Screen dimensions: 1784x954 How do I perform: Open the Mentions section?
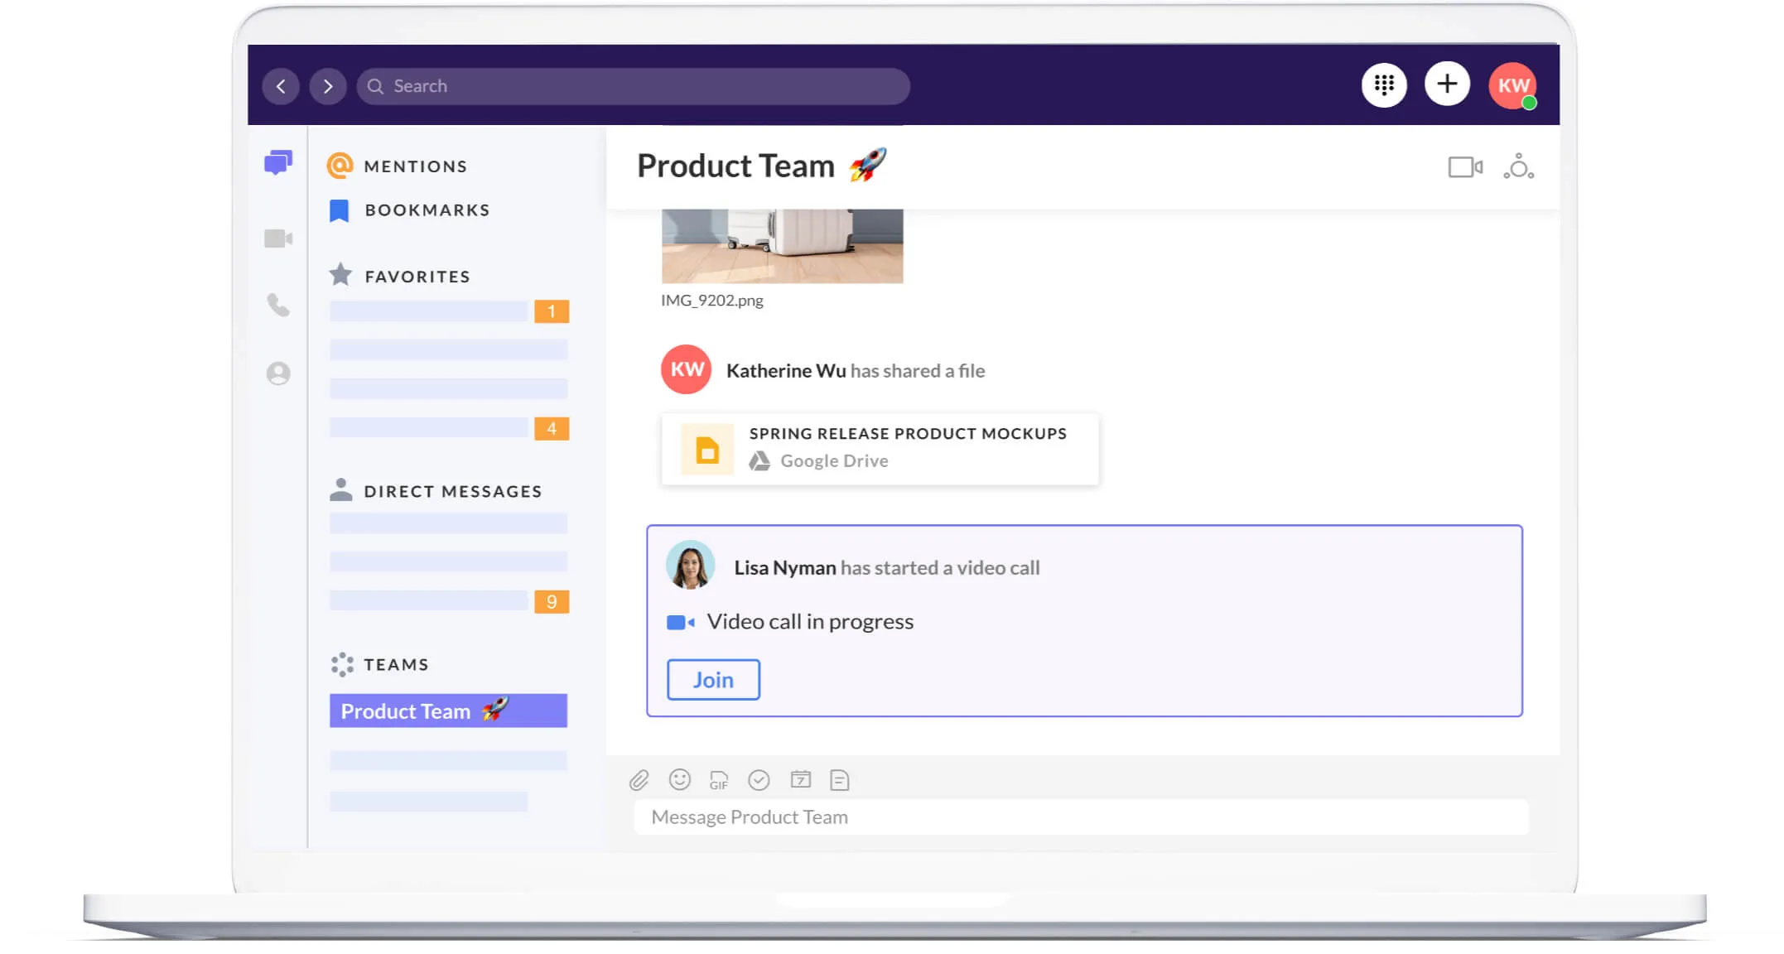click(415, 166)
